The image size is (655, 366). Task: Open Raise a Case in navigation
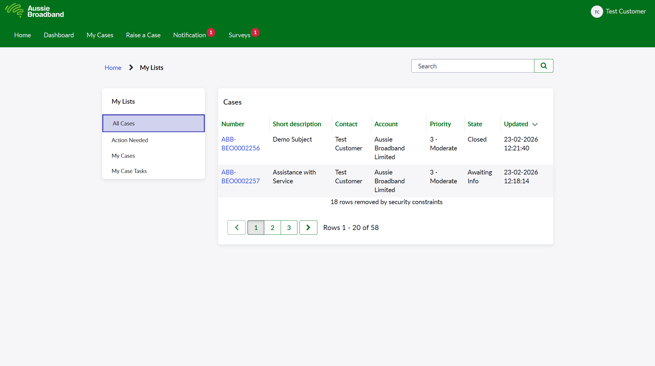click(143, 35)
